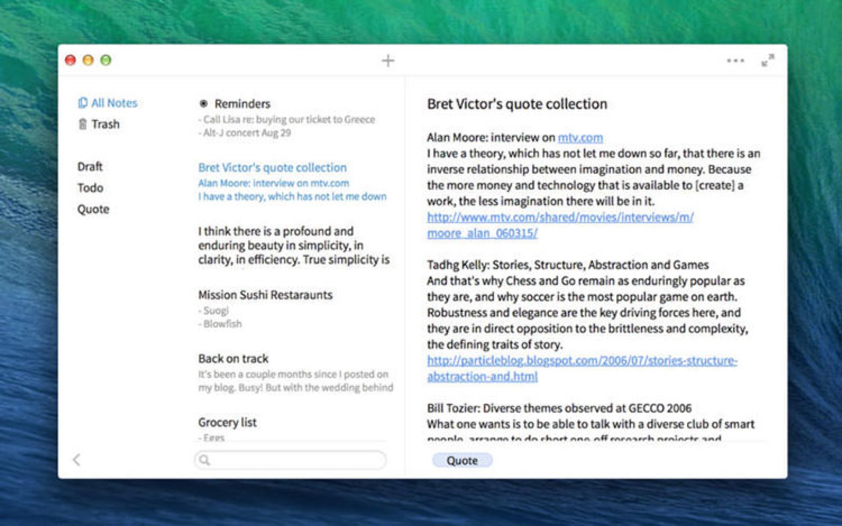Select the Quote tag in sidebar

(93, 209)
